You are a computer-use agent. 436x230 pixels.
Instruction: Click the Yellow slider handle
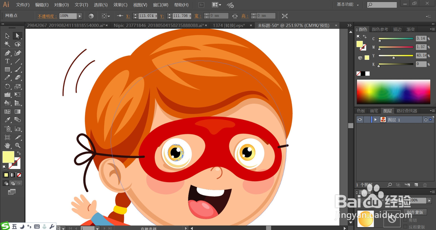[x=393, y=58]
